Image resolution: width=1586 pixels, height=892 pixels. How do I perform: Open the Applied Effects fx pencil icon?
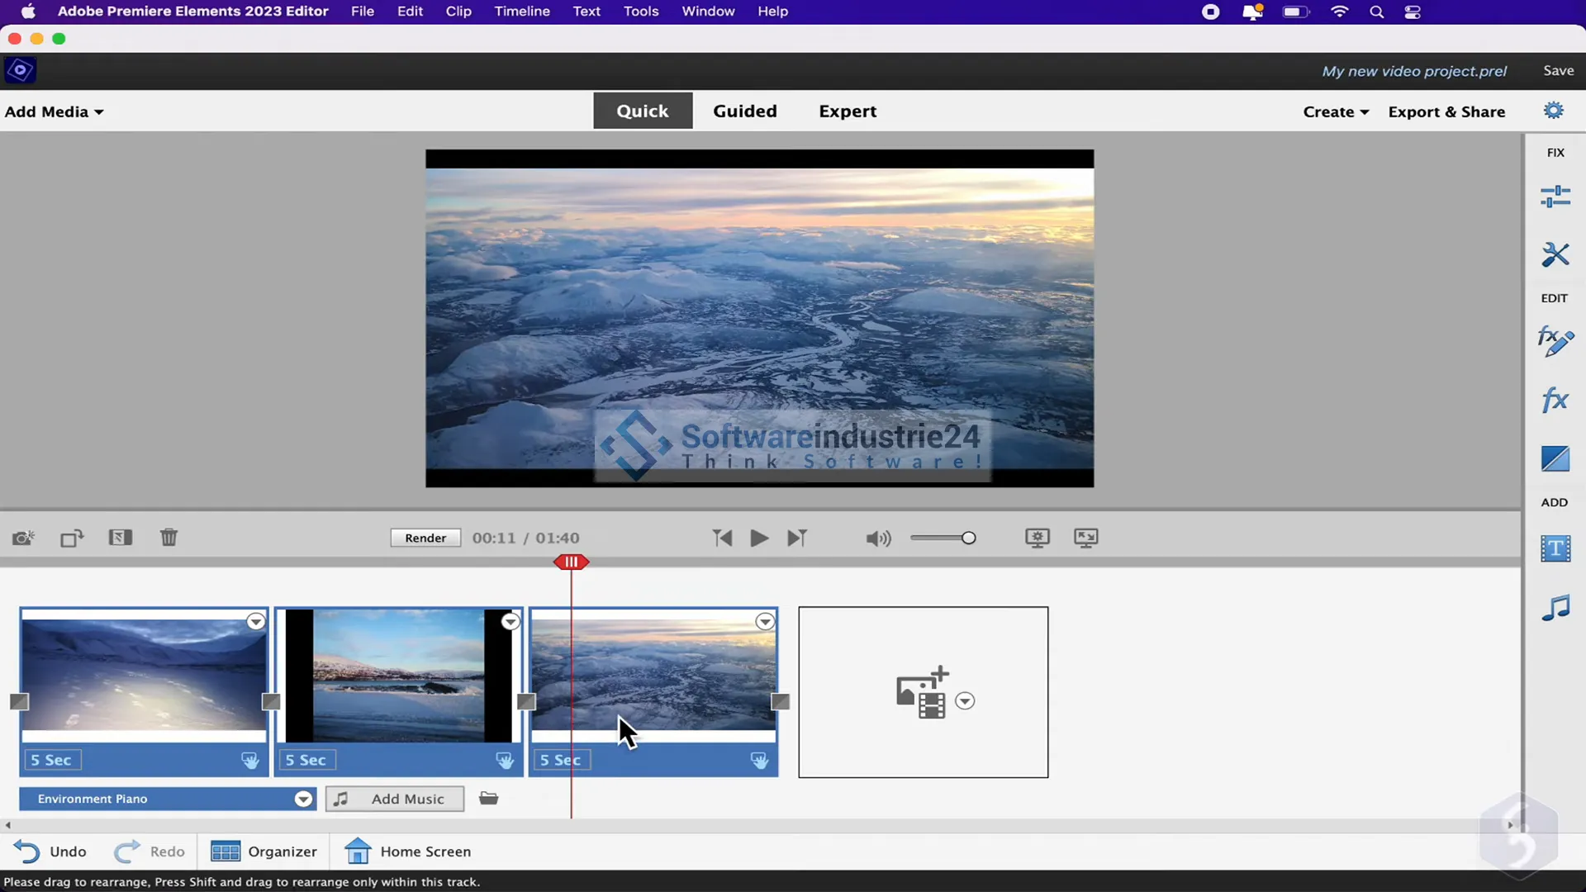(x=1555, y=341)
